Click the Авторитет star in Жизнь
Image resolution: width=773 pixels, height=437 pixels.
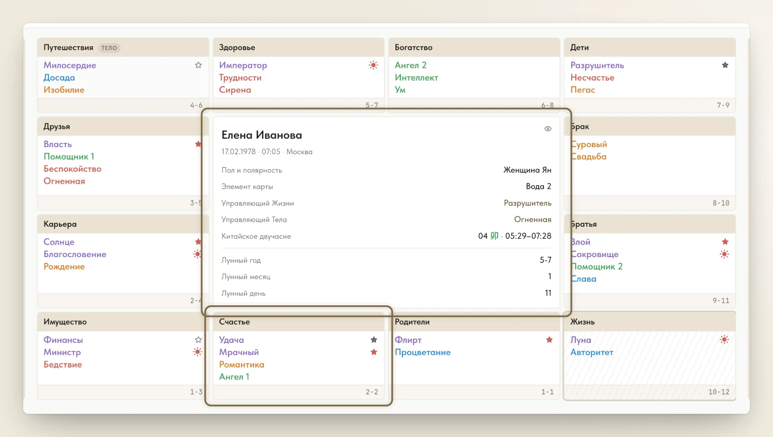point(592,352)
